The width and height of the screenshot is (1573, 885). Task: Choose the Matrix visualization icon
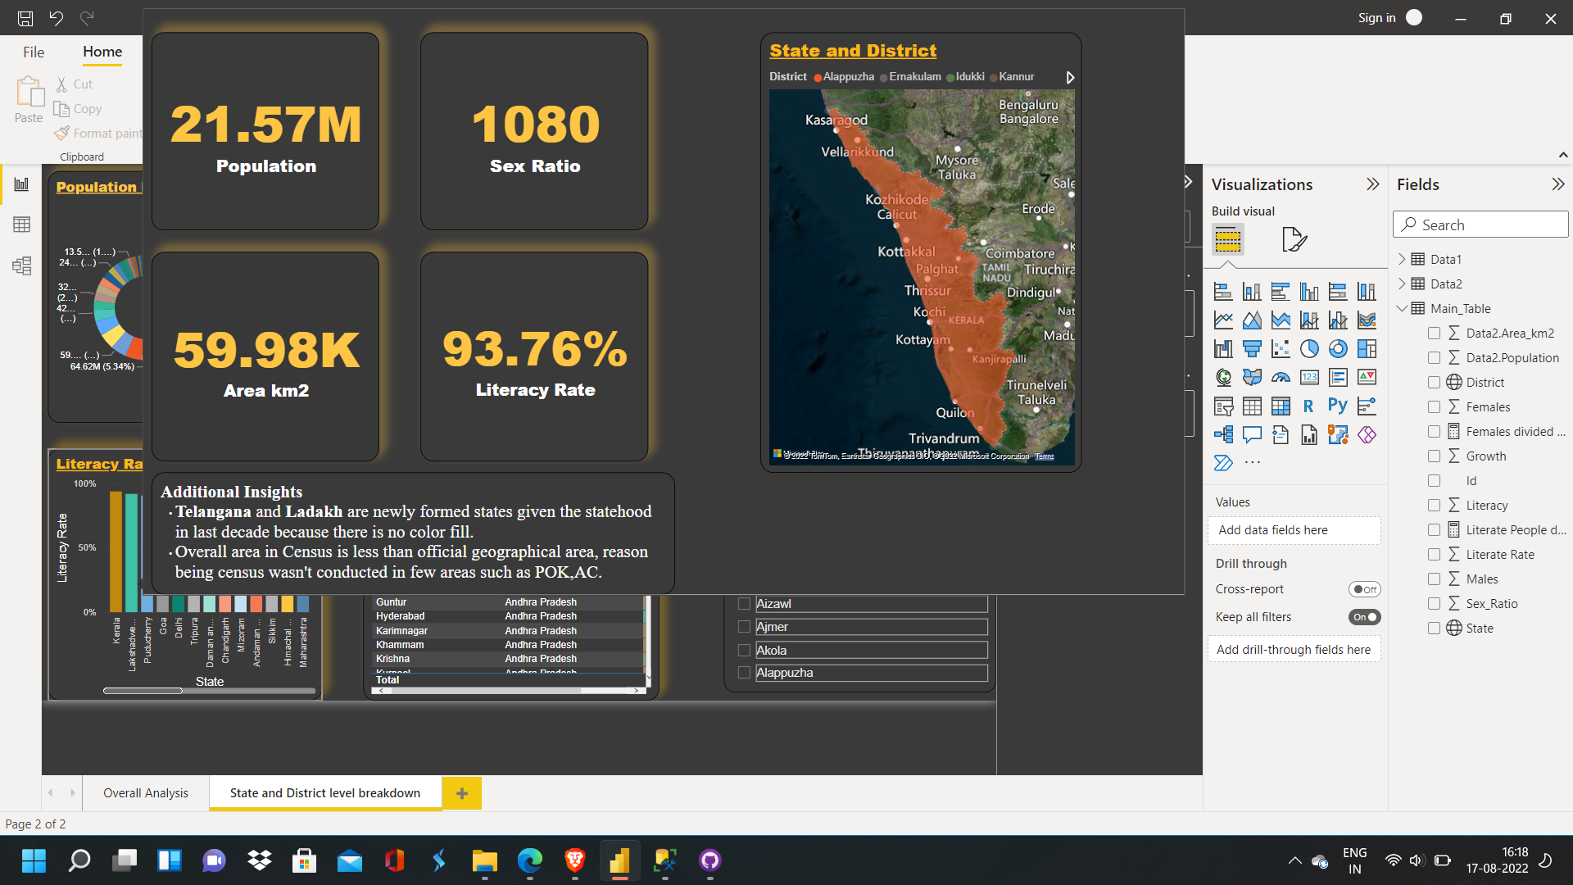(1281, 406)
